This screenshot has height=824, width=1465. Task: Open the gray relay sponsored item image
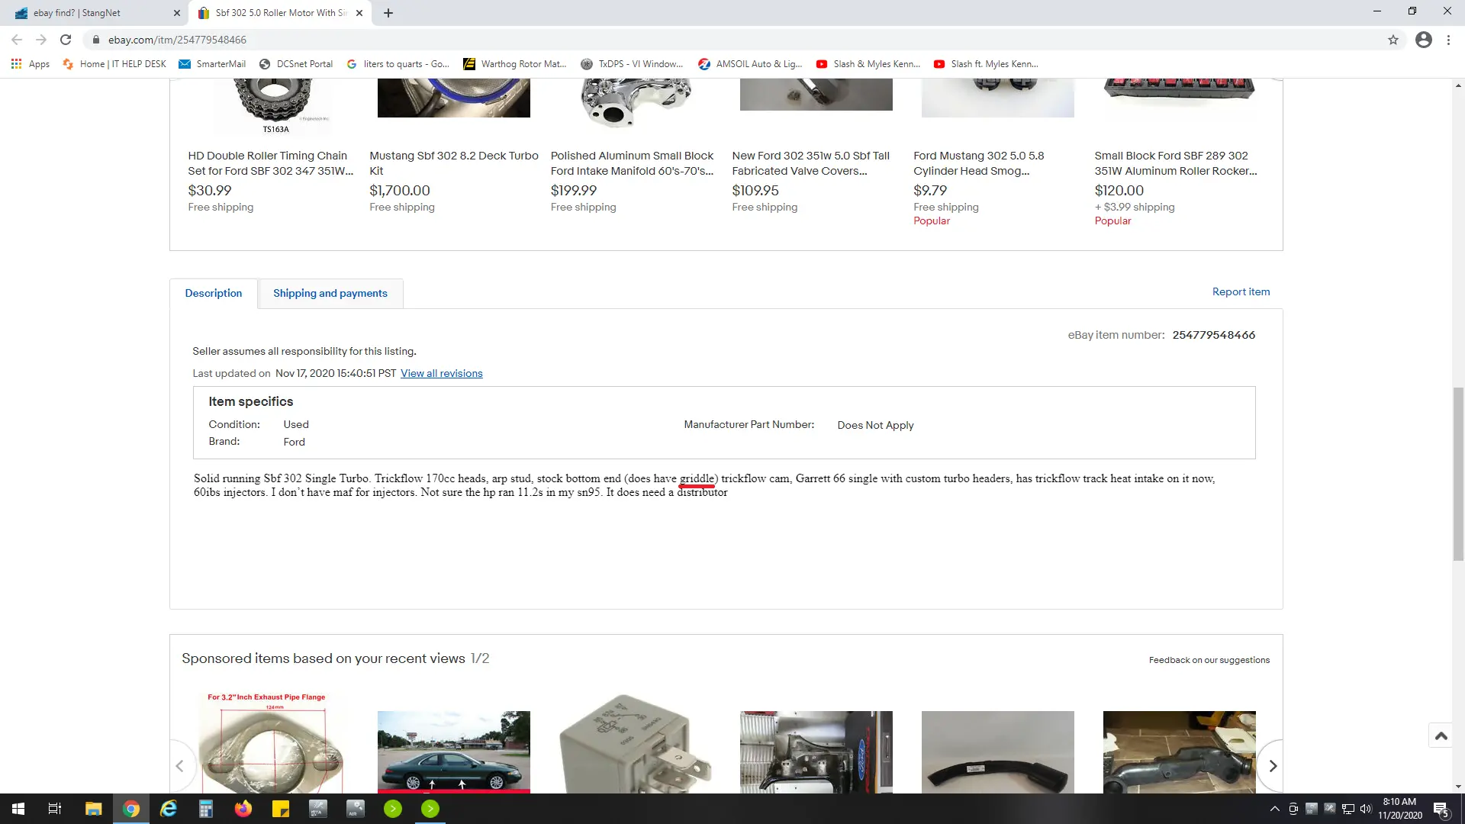tap(635, 744)
